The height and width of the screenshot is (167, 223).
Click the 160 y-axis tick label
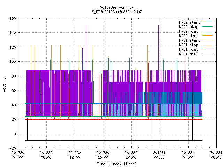pyautogui.click(x=13, y=18)
